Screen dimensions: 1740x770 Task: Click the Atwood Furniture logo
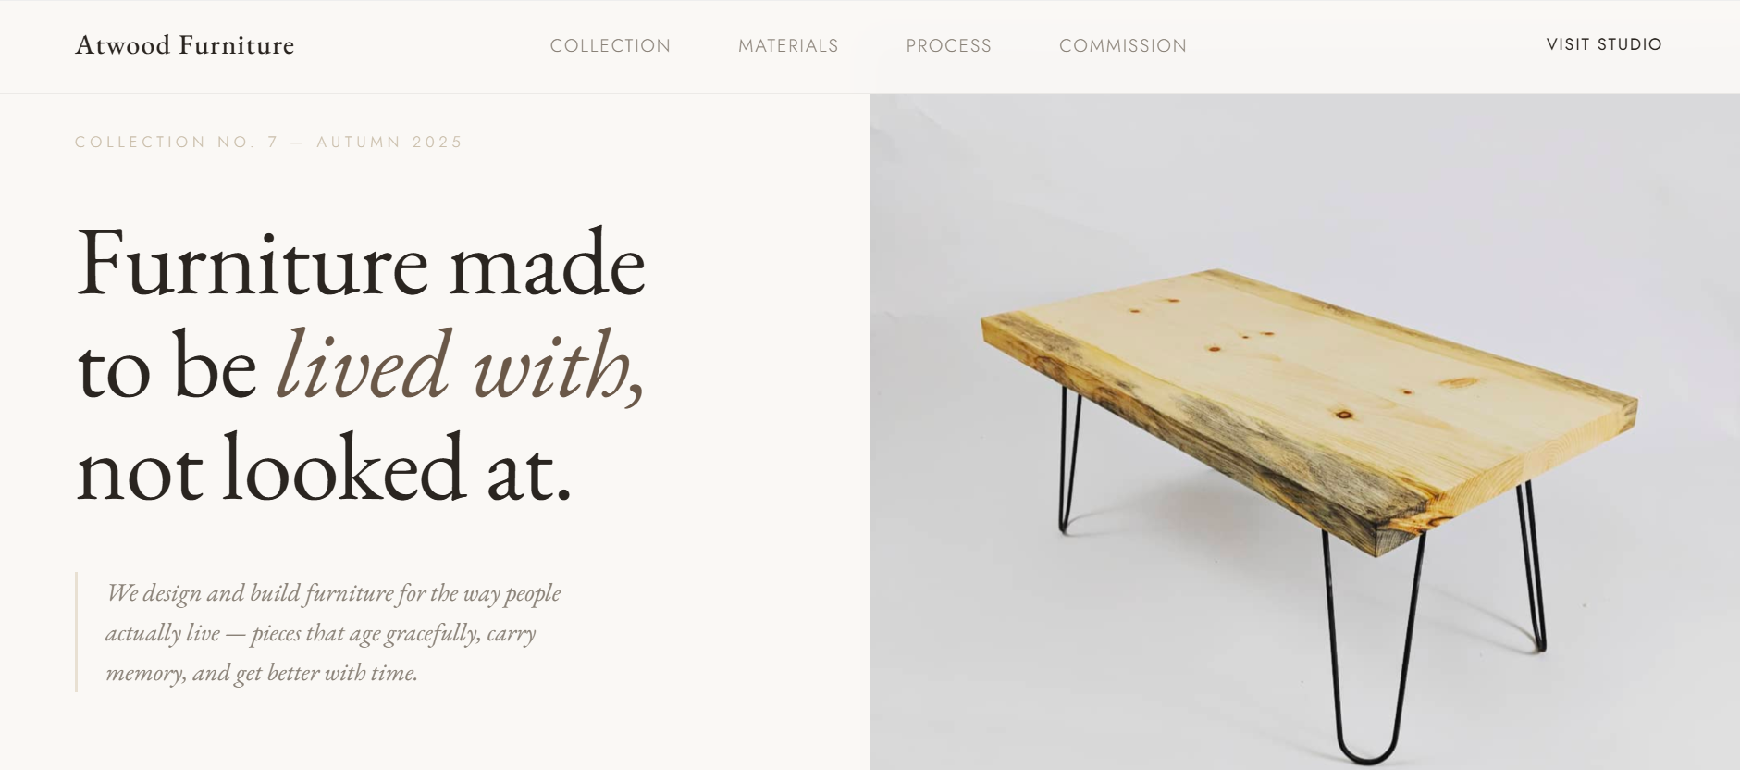(184, 45)
